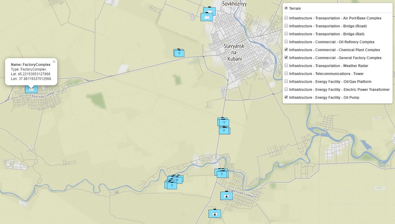This screenshot has width=395, height=224.
Task: Pick the rearmost oil pump marker in western cluster
Action: pos(179,178)
